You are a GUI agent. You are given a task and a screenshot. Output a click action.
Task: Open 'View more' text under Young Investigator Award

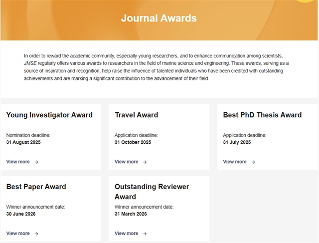point(18,162)
